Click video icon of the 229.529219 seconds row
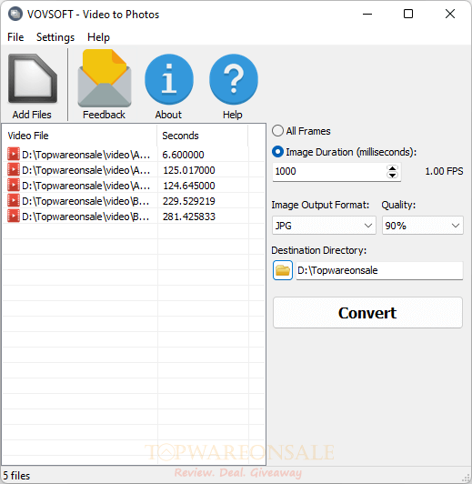The height and width of the screenshot is (484, 472). [14, 200]
